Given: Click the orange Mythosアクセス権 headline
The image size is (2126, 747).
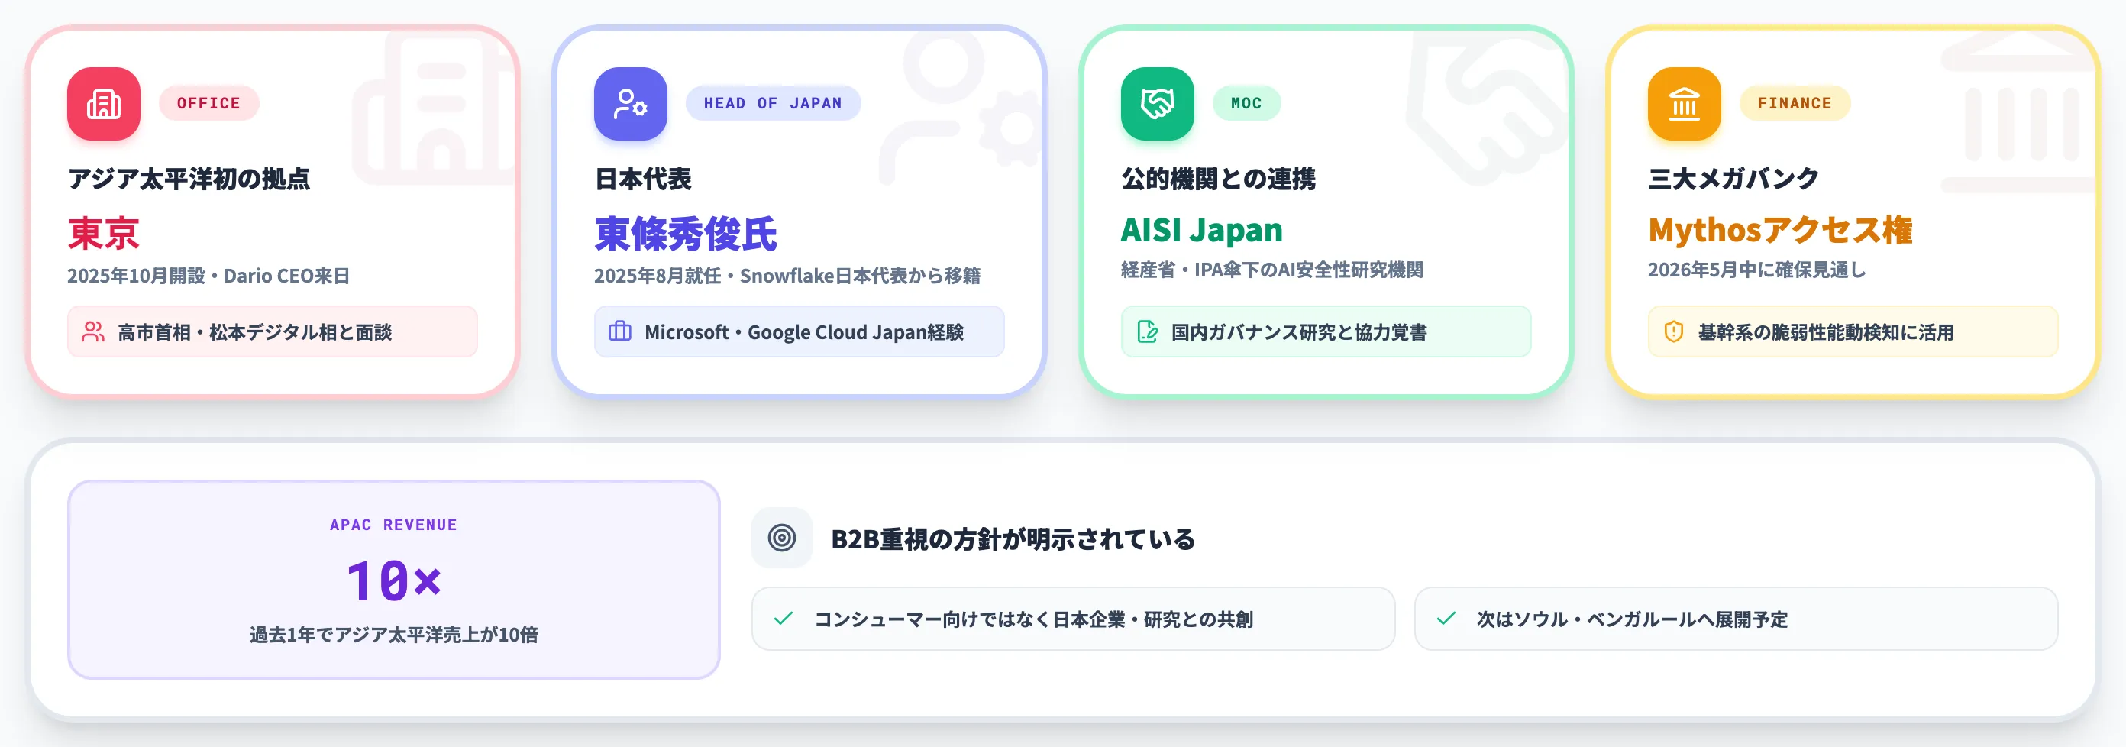Looking at the screenshot, I should (1780, 229).
